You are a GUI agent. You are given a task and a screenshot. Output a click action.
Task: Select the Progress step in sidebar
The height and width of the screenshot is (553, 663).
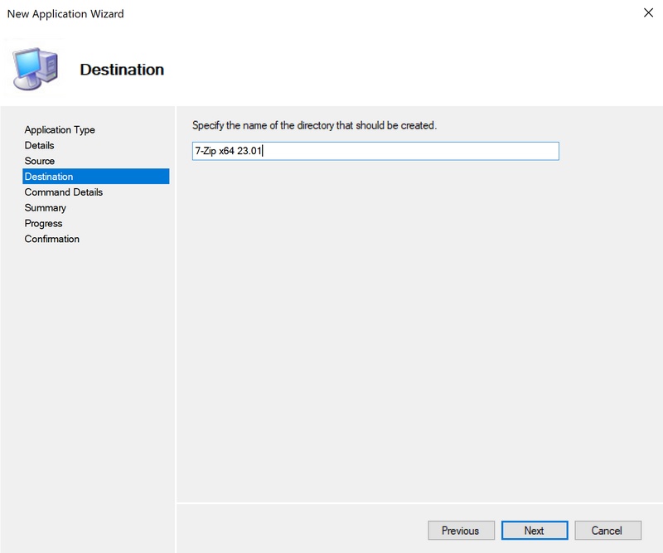click(x=44, y=224)
